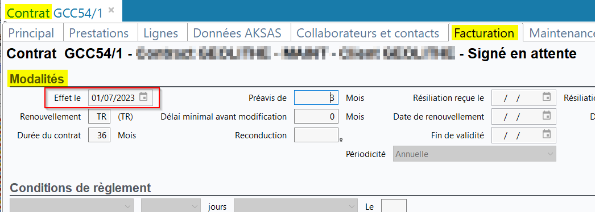
Task: Open calendar for Date de renouvellement
Action: coord(546,115)
